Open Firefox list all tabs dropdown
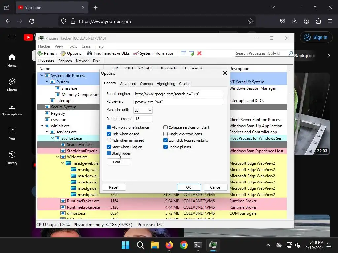This screenshot has height=253, width=338. point(272,7)
